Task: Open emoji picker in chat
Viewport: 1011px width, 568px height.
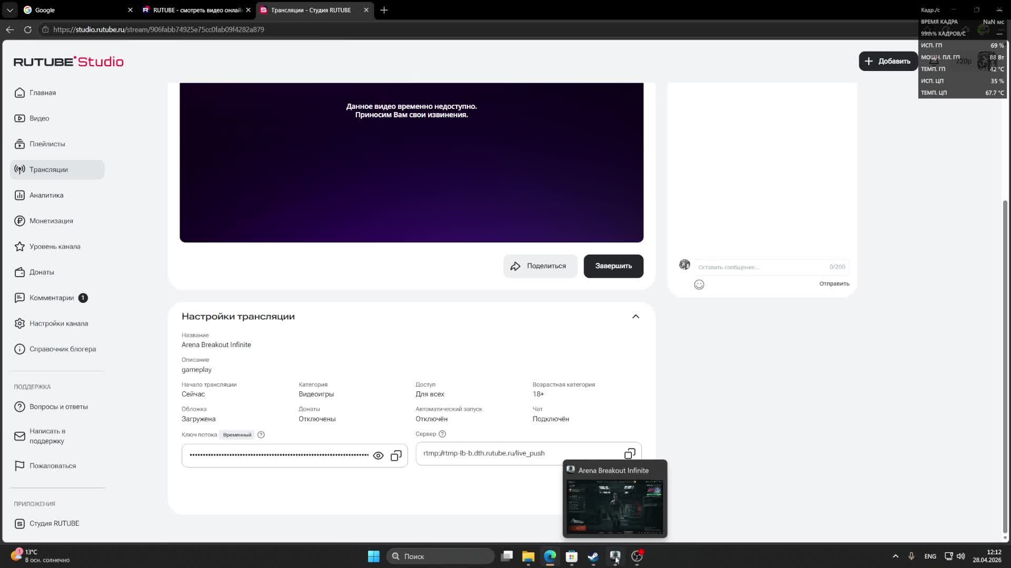Action: coord(699,285)
